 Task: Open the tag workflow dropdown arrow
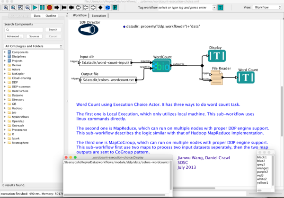[214, 8]
